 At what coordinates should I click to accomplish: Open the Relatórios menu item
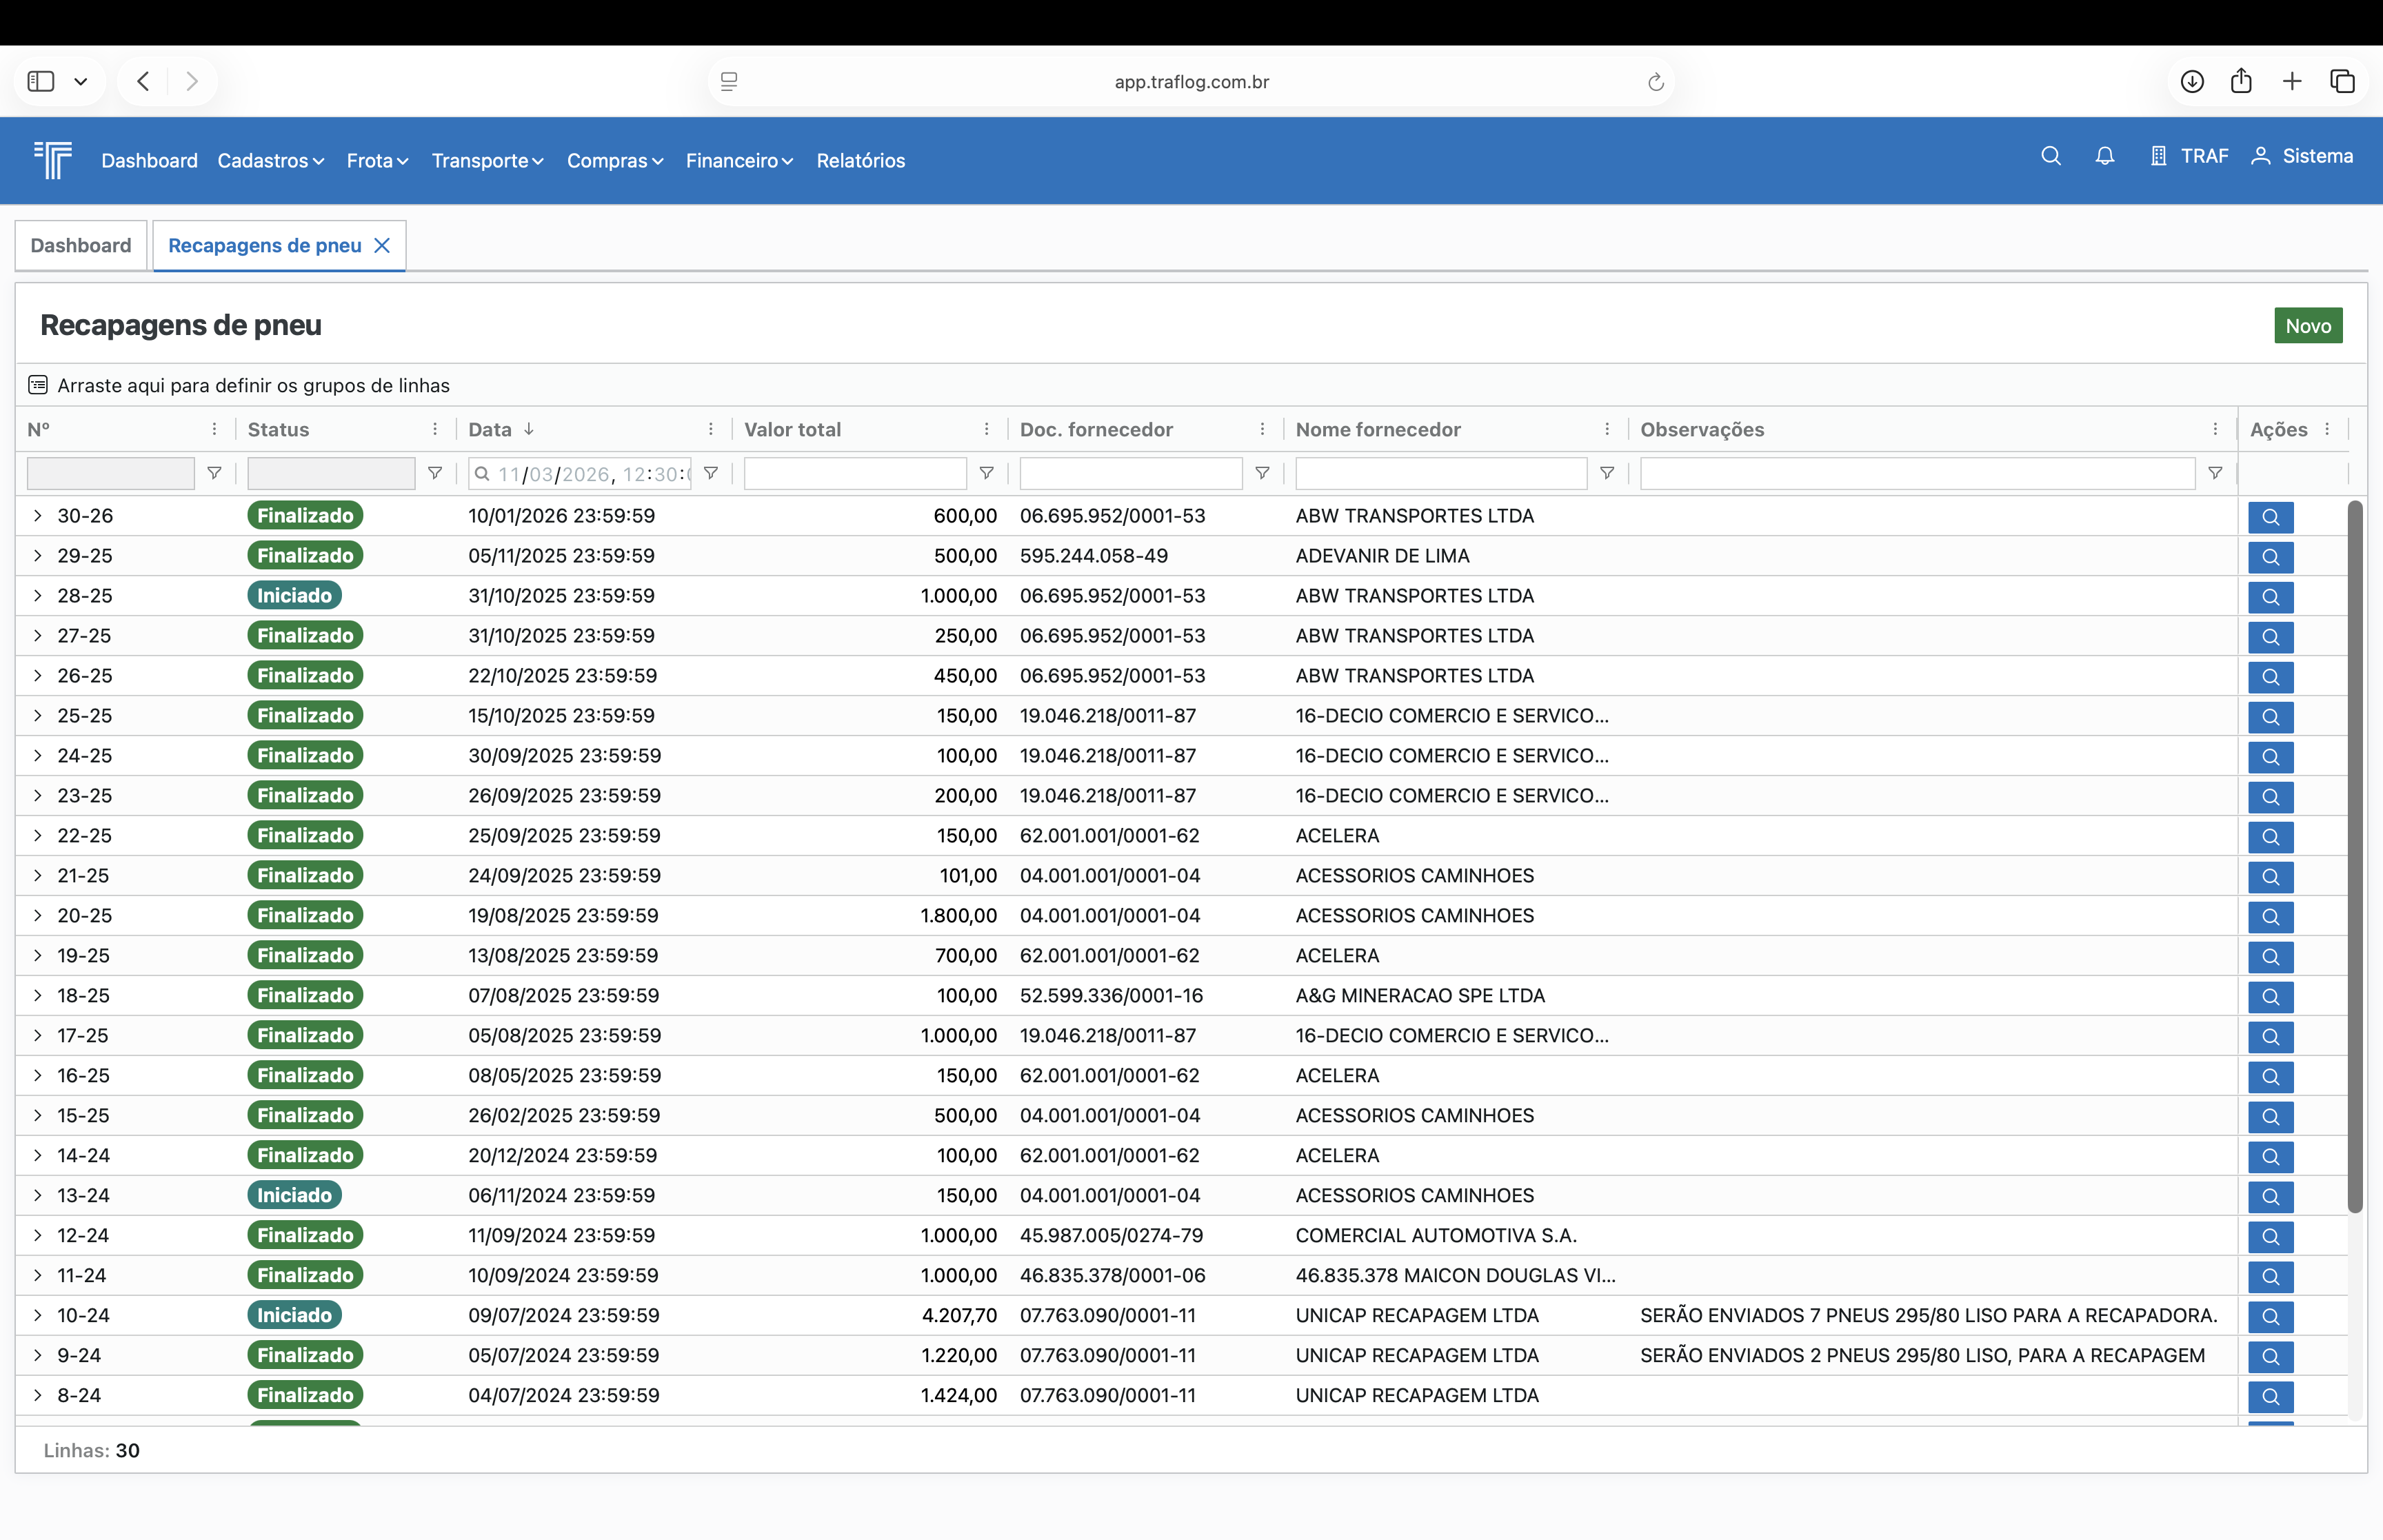pos(860,160)
